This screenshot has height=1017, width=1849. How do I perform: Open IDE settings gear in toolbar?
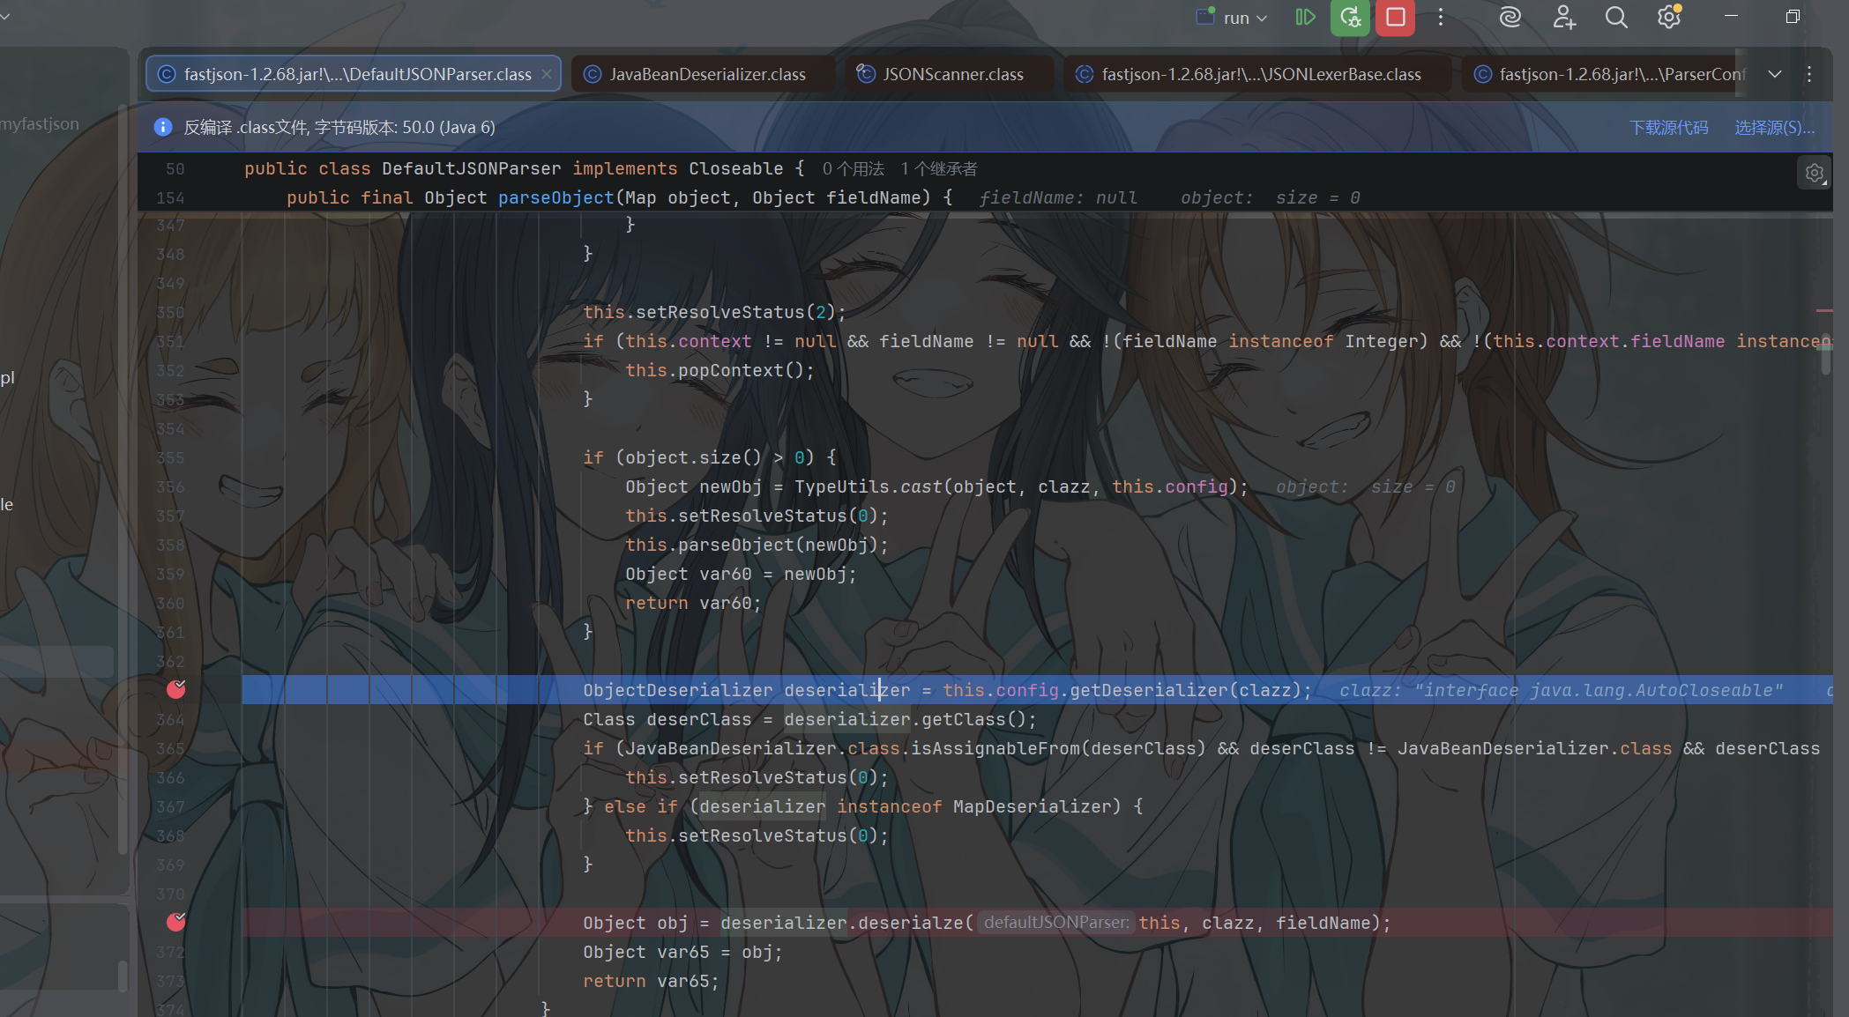(x=1669, y=17)
